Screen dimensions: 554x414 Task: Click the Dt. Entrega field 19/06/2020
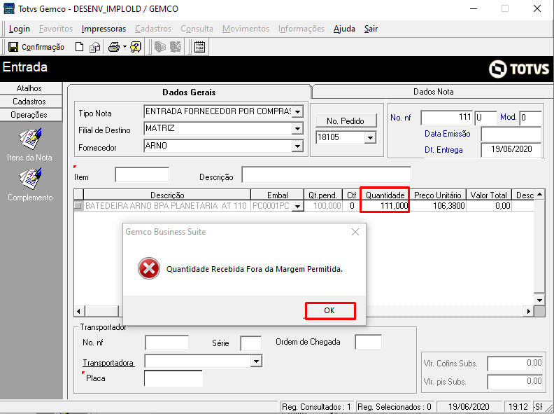(x=511, y=150)
